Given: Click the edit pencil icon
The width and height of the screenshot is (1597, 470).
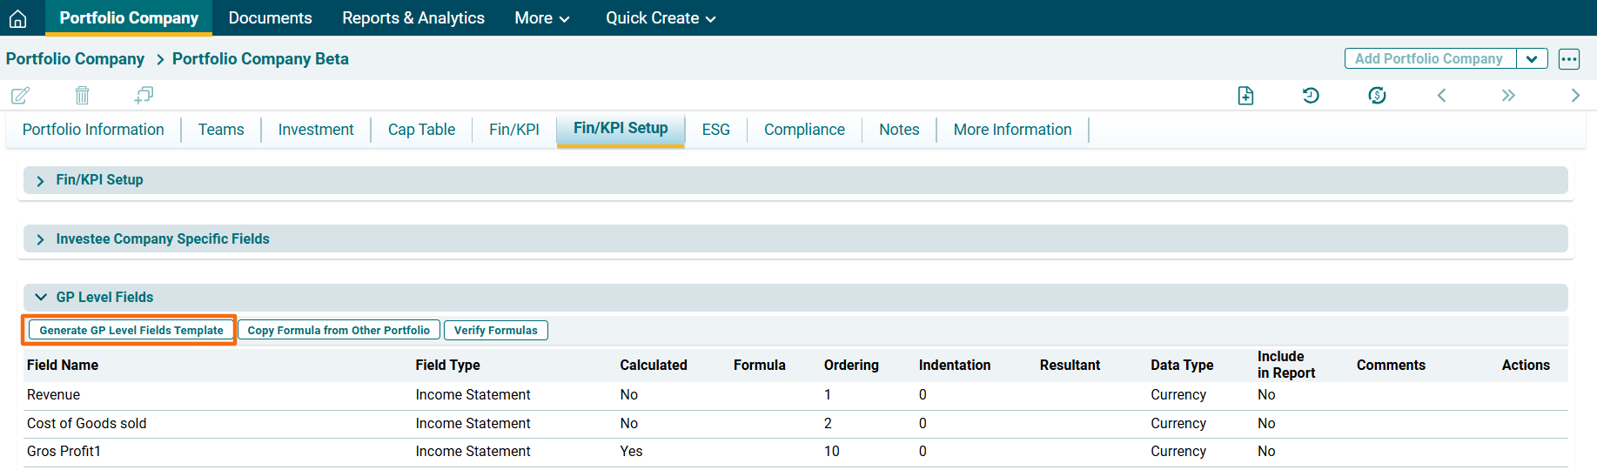Looking at the screenshot, I should pyautogui.click(x=20, y=95).
